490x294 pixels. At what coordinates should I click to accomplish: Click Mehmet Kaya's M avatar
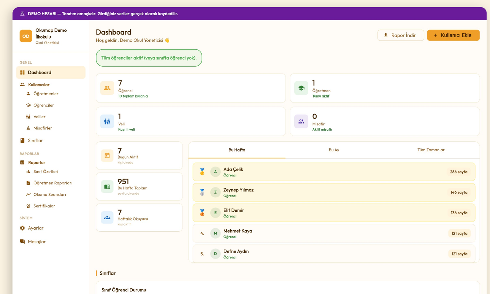coord(215,233)
